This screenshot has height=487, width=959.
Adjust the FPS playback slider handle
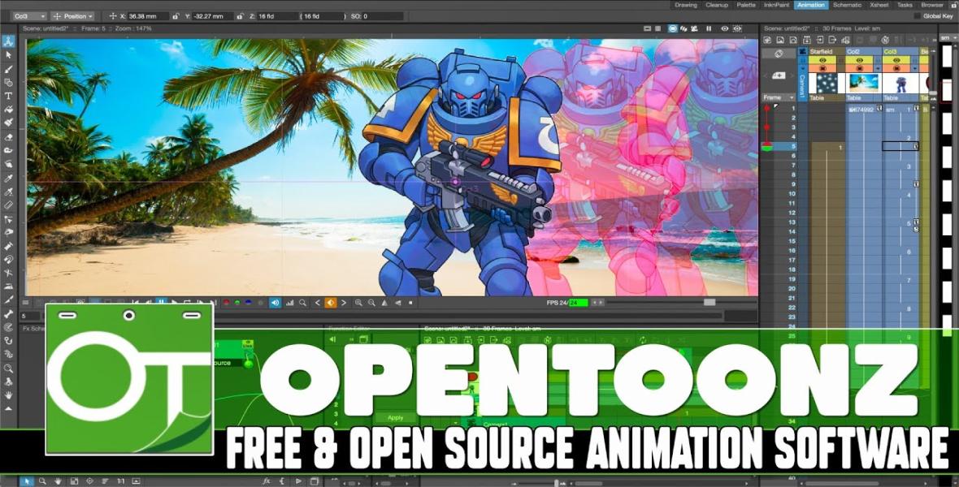tap(709, 303)
